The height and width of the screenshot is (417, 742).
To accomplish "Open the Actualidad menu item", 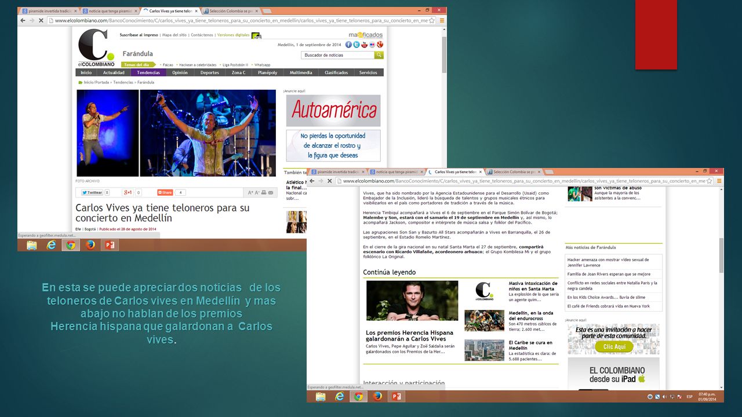I will [x=114, y=72].
